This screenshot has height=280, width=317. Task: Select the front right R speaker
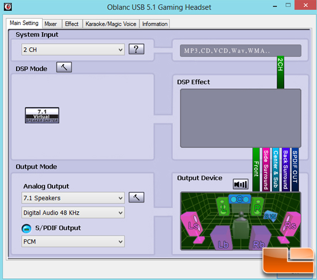coord(257,207)
